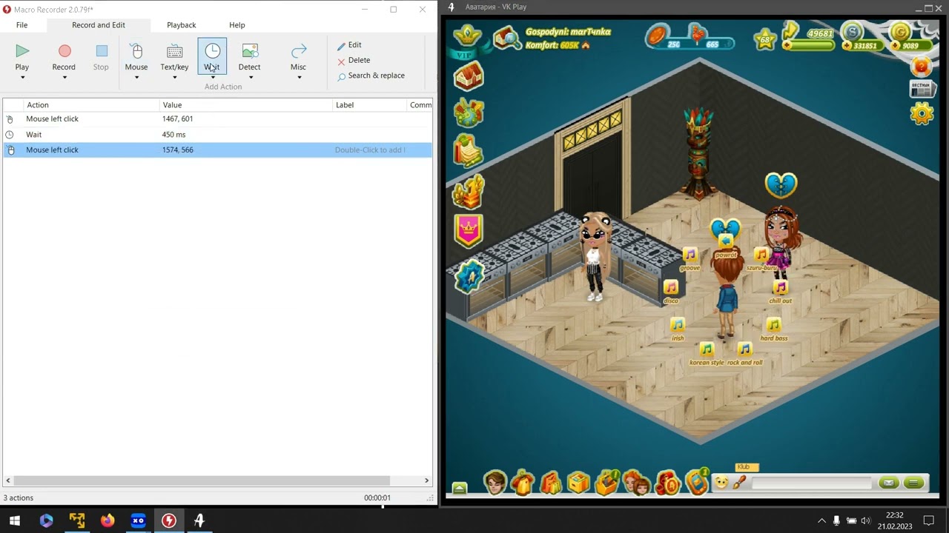Open game settings gear icon
The image size is (949, 533).
(922, 113)
